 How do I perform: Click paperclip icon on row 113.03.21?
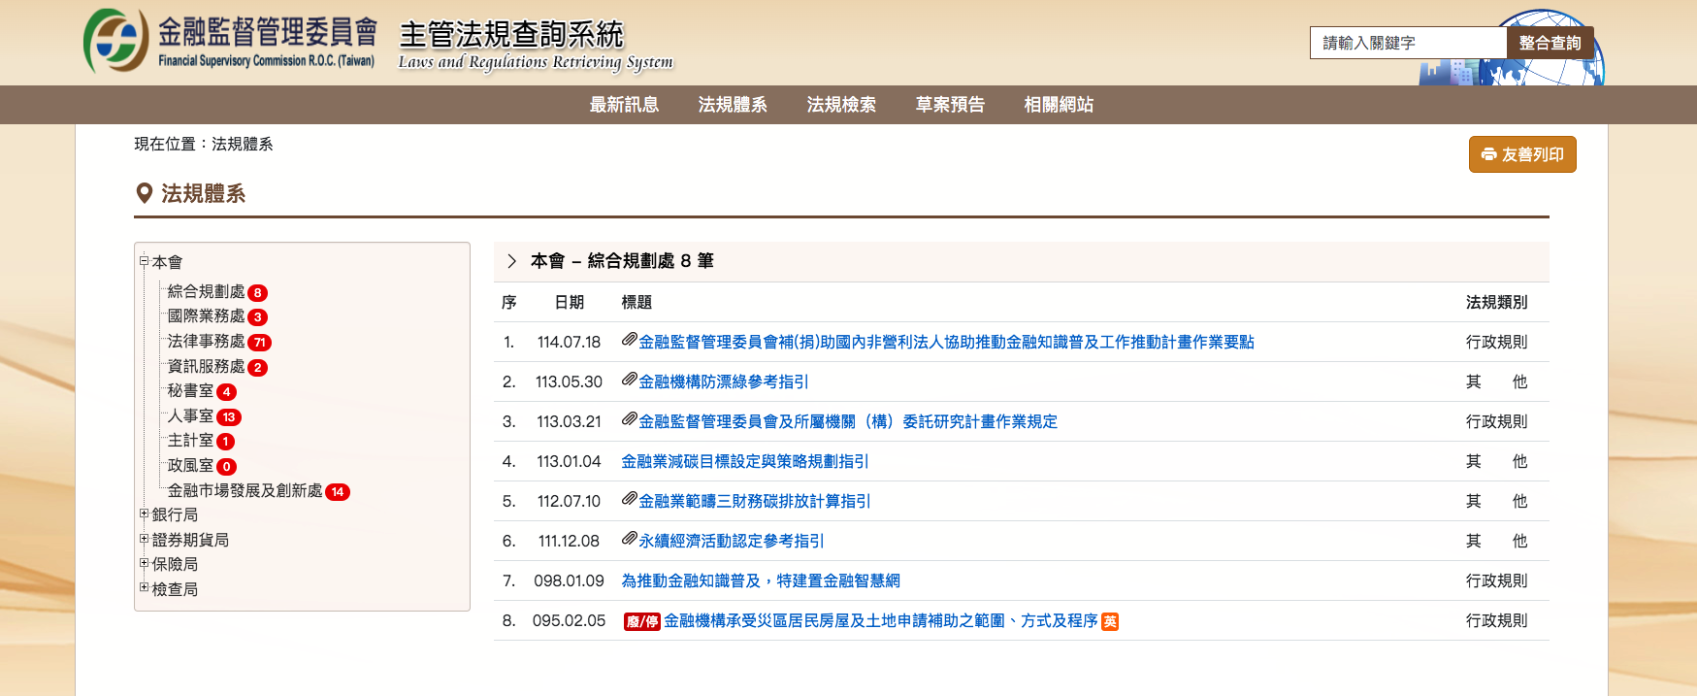coord(629,419)
